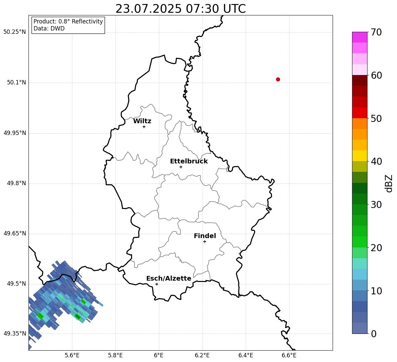Click the Findel station cross marker

[x=205, y=242]
